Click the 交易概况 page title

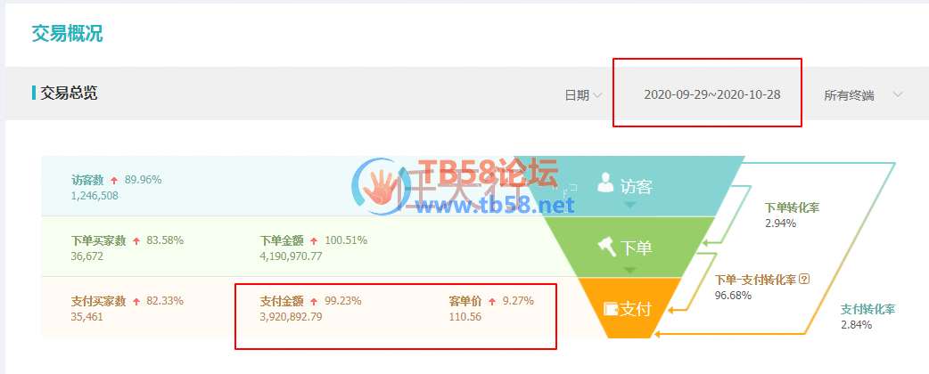[x=67, y=33]
